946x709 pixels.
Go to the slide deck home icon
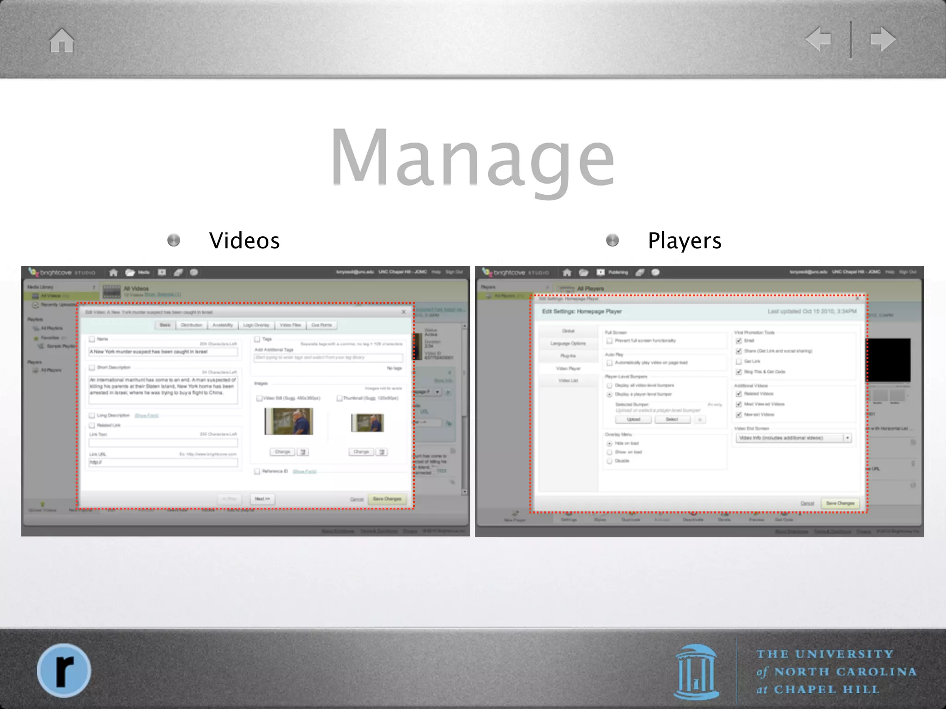[x=62, y=40]
